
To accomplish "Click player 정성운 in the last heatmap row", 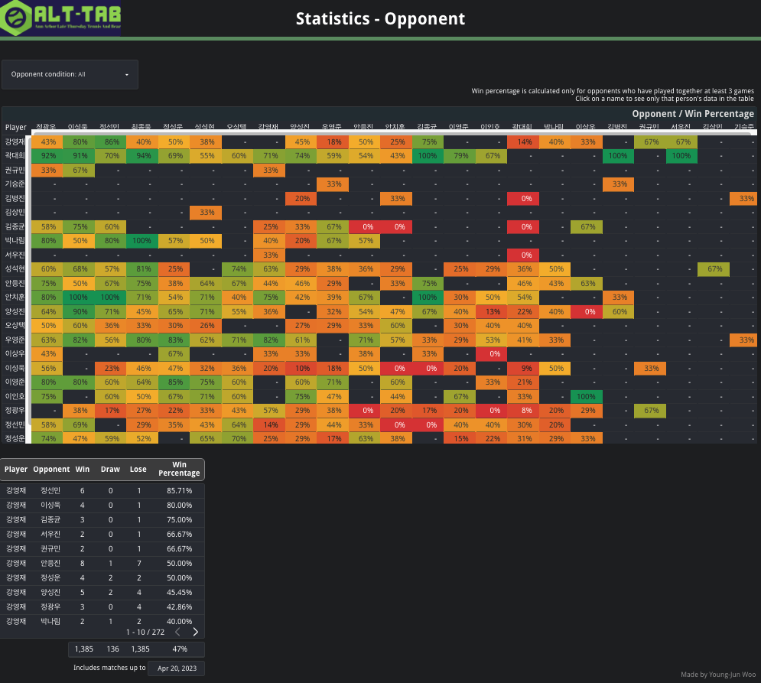I will [x=15, y=438].
